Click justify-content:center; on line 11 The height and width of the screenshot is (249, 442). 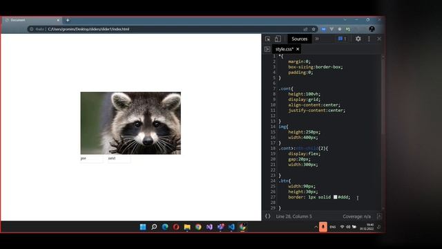click(316, 111)
